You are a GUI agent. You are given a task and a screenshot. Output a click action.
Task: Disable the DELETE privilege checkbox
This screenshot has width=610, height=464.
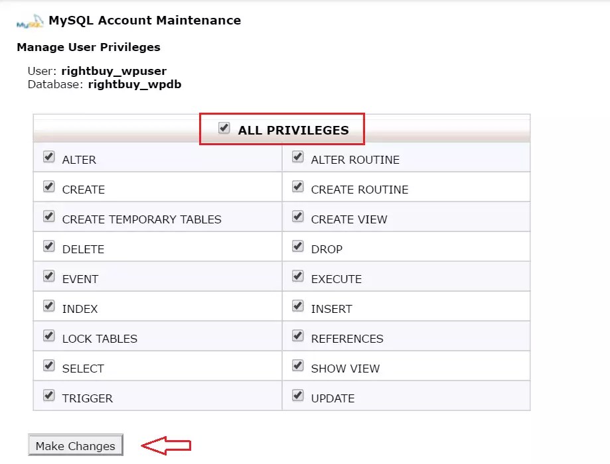click(x=48, y=247)
